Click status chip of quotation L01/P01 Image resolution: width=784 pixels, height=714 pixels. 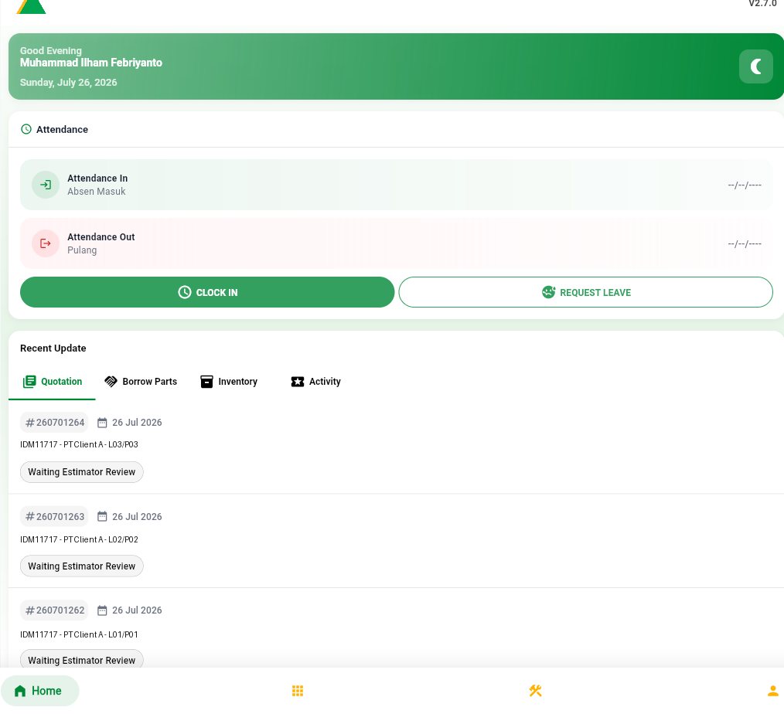[81, 660]
